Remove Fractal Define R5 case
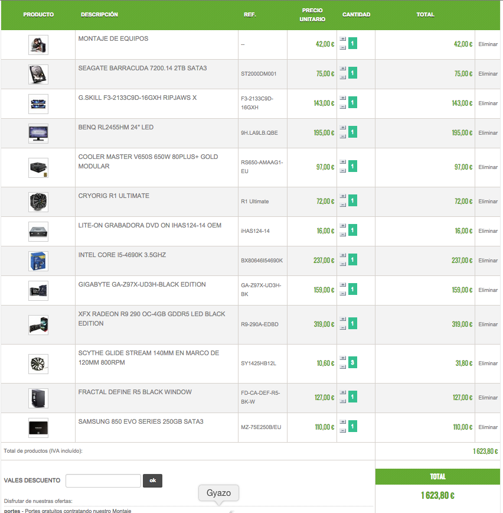This screenshot has height=513, width=503. (488, 398)
